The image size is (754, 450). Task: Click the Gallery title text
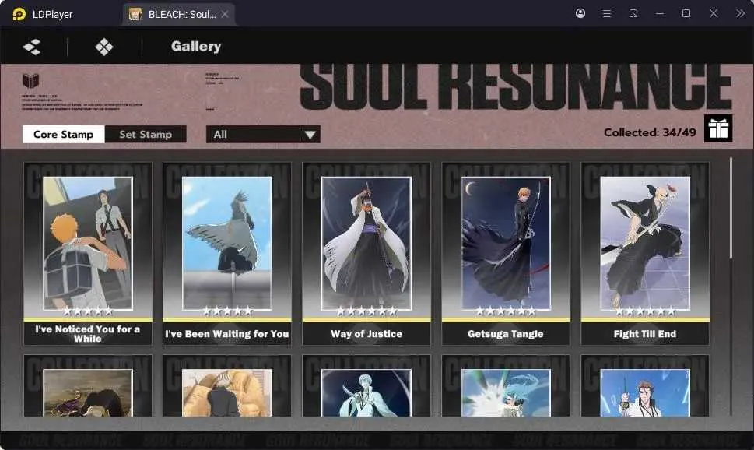coord(196,46)
